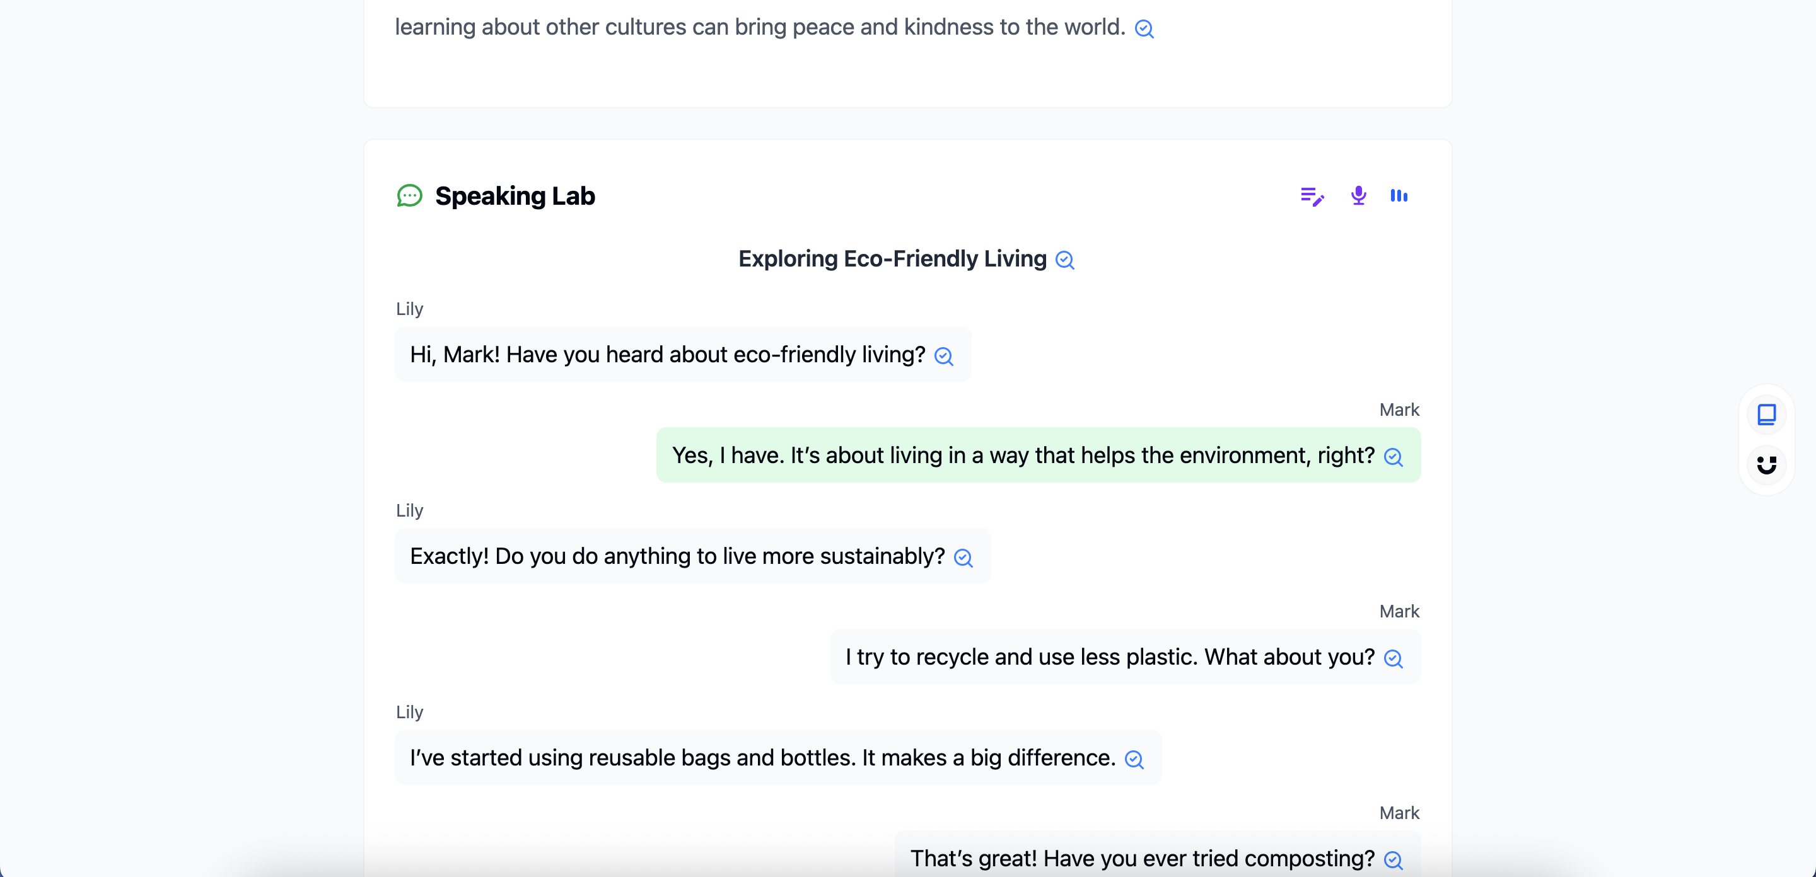Click the smiley face icon in right sidebar
Viewport: 1816px width, 877px height.
(1767, 465)
